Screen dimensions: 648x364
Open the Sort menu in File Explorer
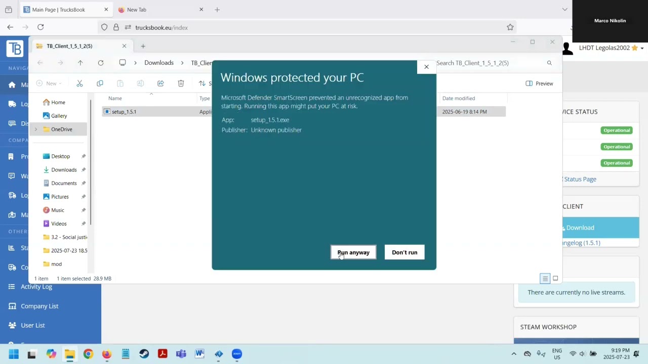click(x=205, y=83)
